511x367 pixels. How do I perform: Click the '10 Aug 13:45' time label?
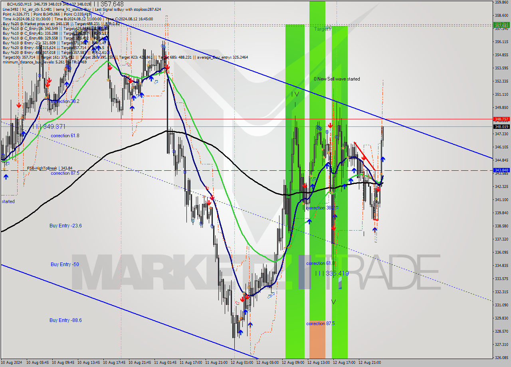[89, 363]
